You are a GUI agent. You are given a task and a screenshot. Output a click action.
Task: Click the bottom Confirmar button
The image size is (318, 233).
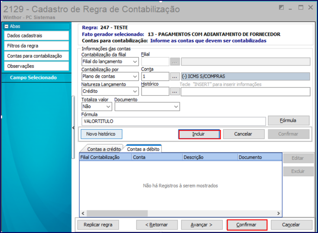click(247, 225)
